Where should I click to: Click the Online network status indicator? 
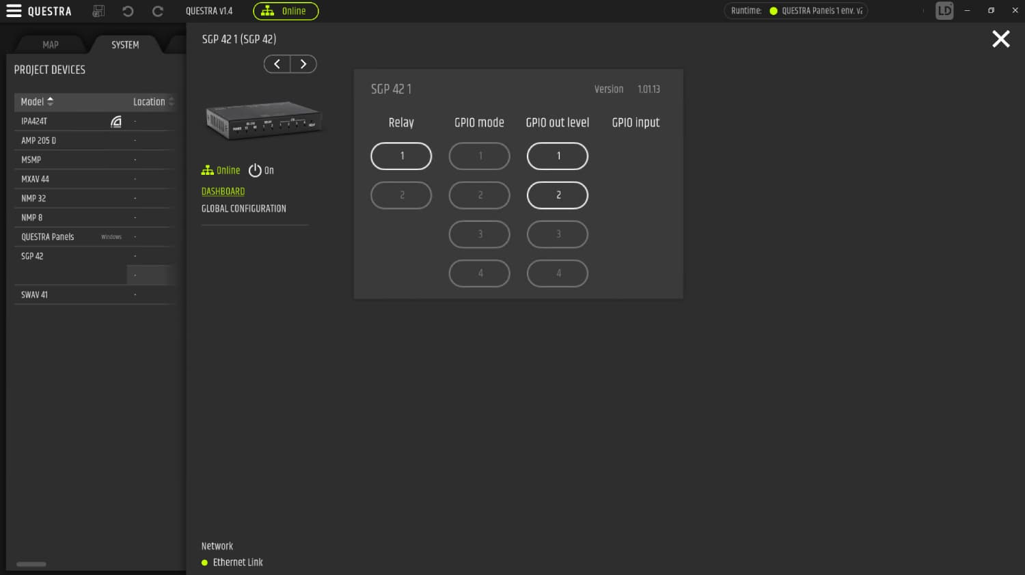pos(286,11)
